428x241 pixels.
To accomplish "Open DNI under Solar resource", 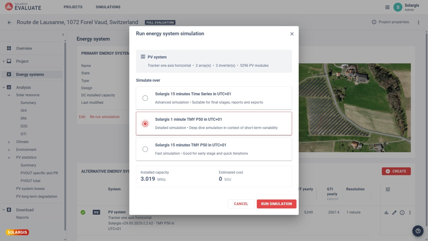I will [x=24, y=118].
